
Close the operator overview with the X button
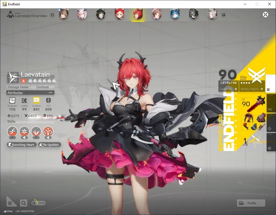(x=266, y=15)
